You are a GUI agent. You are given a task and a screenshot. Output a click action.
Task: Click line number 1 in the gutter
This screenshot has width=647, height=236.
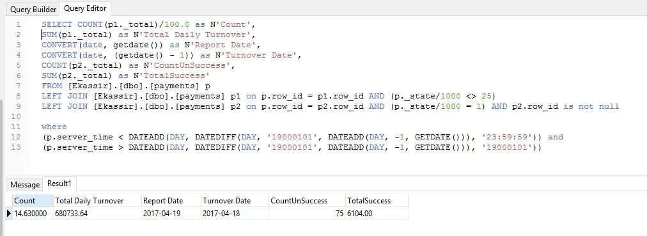click(x=18, y=25)
